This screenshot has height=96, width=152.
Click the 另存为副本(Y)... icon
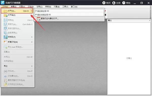pyautogui.click(x=6, y=28)
